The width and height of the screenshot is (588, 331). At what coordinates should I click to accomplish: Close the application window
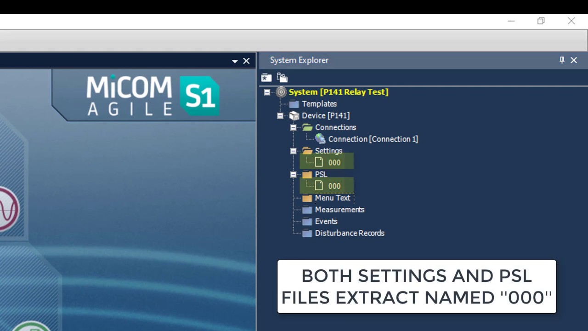point(571,21)
